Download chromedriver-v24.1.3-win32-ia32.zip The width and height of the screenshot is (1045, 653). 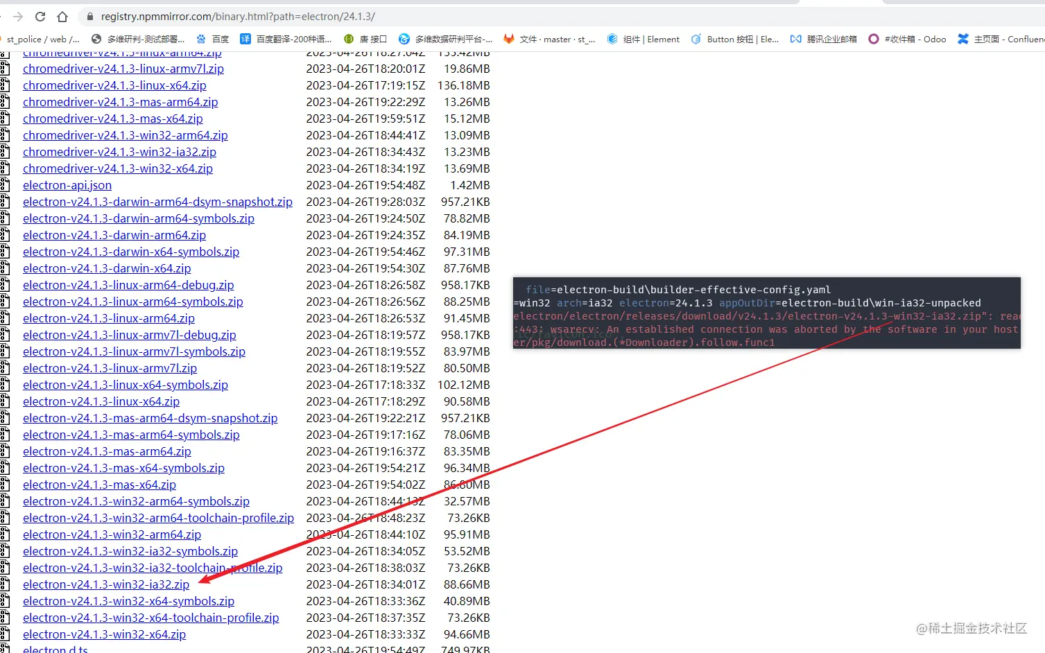(119, 152)
